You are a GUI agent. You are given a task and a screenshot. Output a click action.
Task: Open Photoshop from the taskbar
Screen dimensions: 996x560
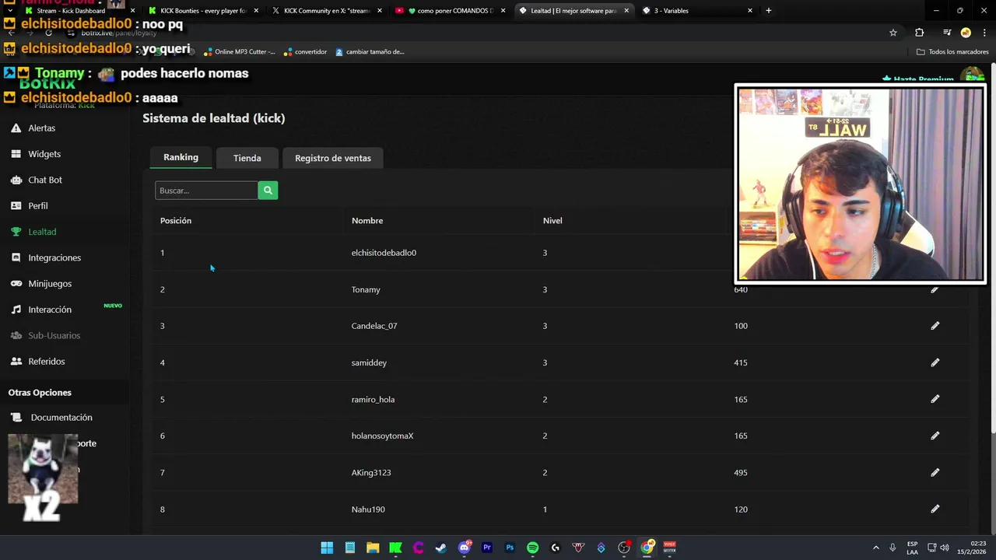coord(510,548)
